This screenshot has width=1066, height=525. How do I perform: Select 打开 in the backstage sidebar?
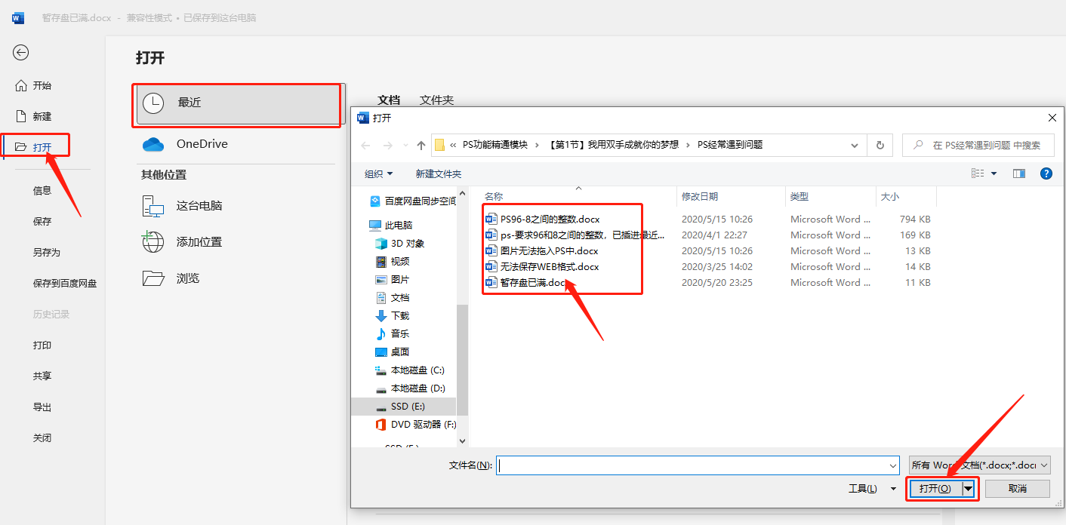pyautogui.click(x=34, y=147)
